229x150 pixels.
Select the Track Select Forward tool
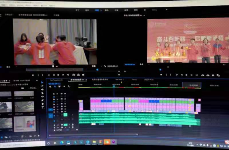click(42, 86)
